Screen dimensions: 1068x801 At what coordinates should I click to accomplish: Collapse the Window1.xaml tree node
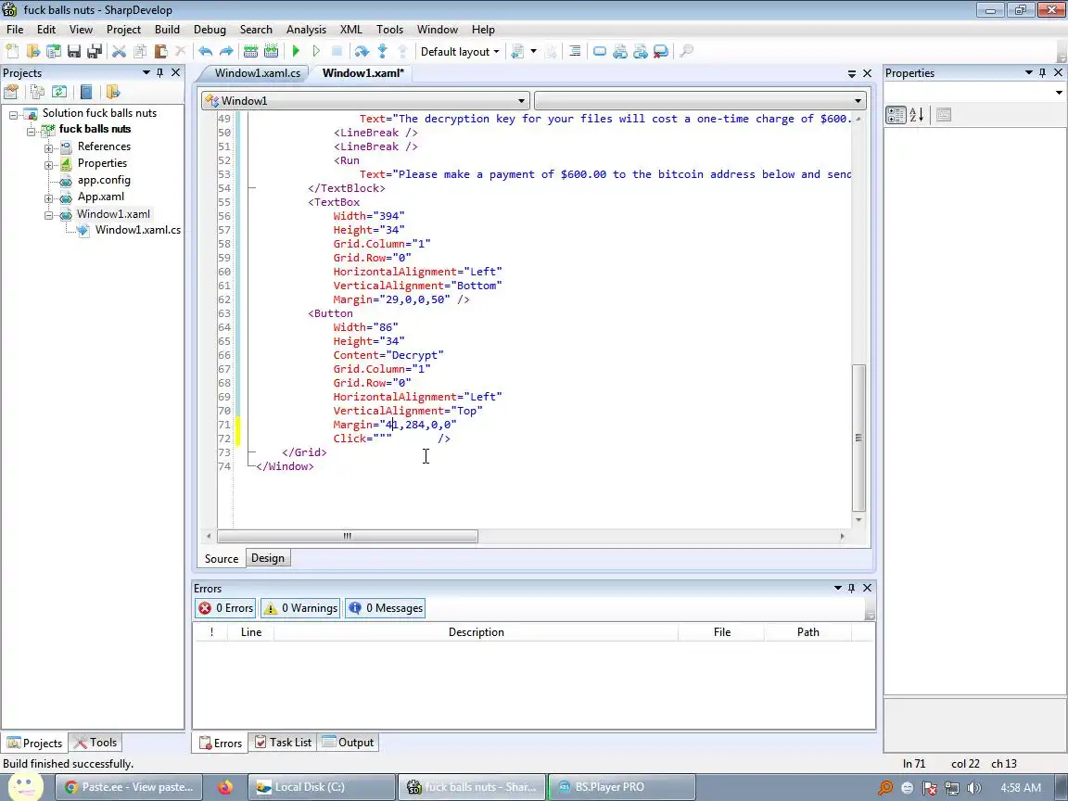(48, 215)
